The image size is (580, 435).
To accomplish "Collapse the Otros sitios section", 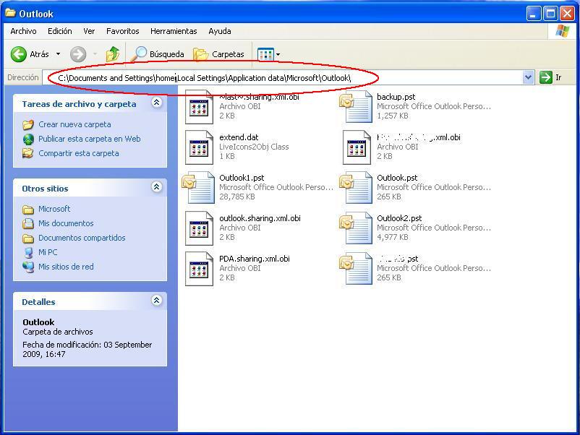I will (156, 188).
